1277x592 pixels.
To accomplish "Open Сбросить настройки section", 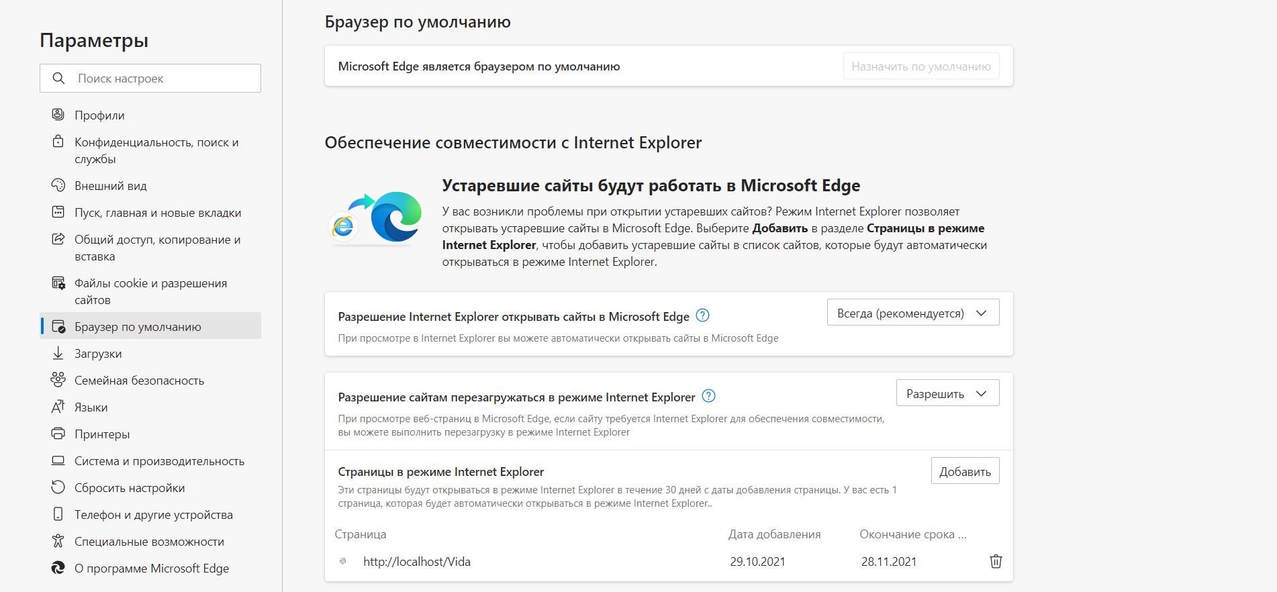I will 130,488.
